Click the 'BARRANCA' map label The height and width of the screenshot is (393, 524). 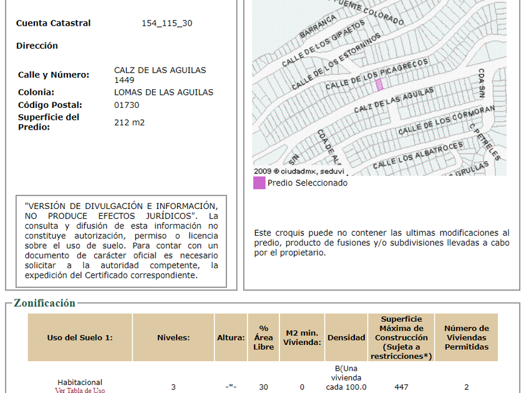318,27
